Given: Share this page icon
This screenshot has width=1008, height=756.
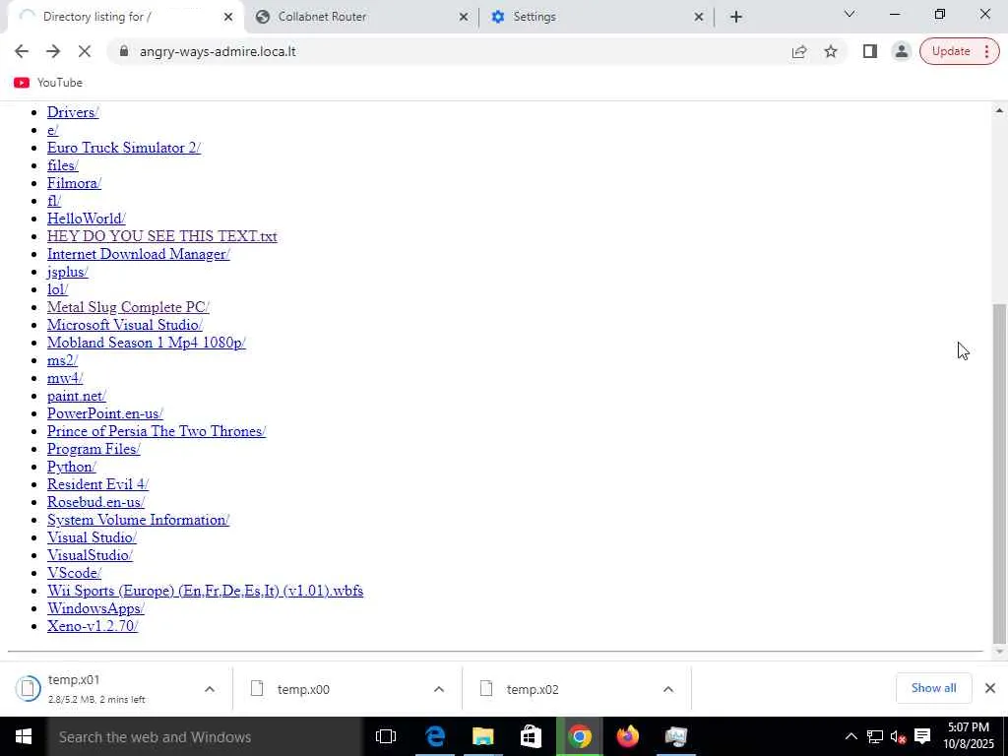Looking at the screenshot, I should 799,51.
